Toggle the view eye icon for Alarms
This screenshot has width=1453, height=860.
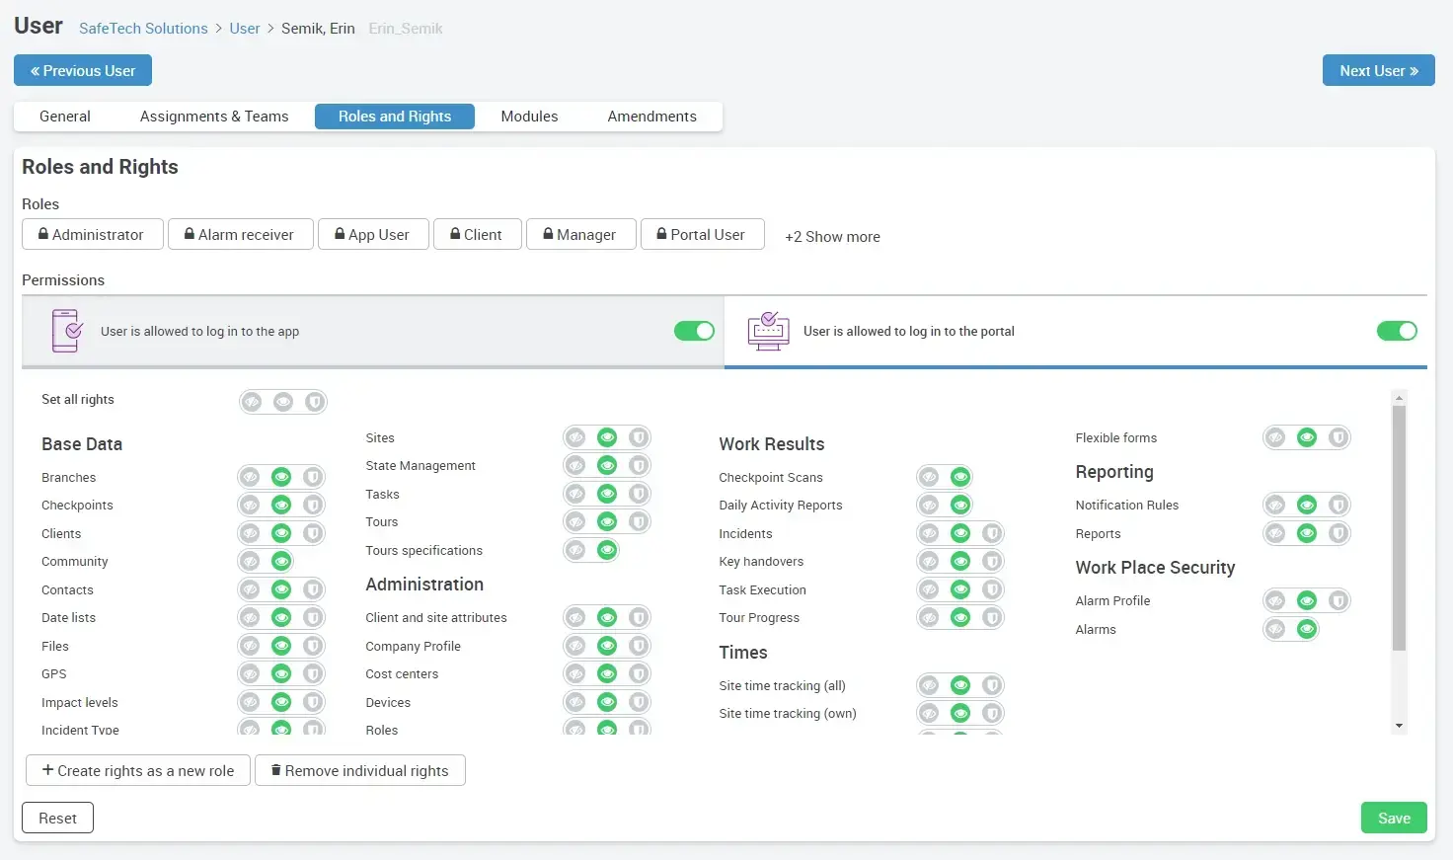pos(1306,629)
